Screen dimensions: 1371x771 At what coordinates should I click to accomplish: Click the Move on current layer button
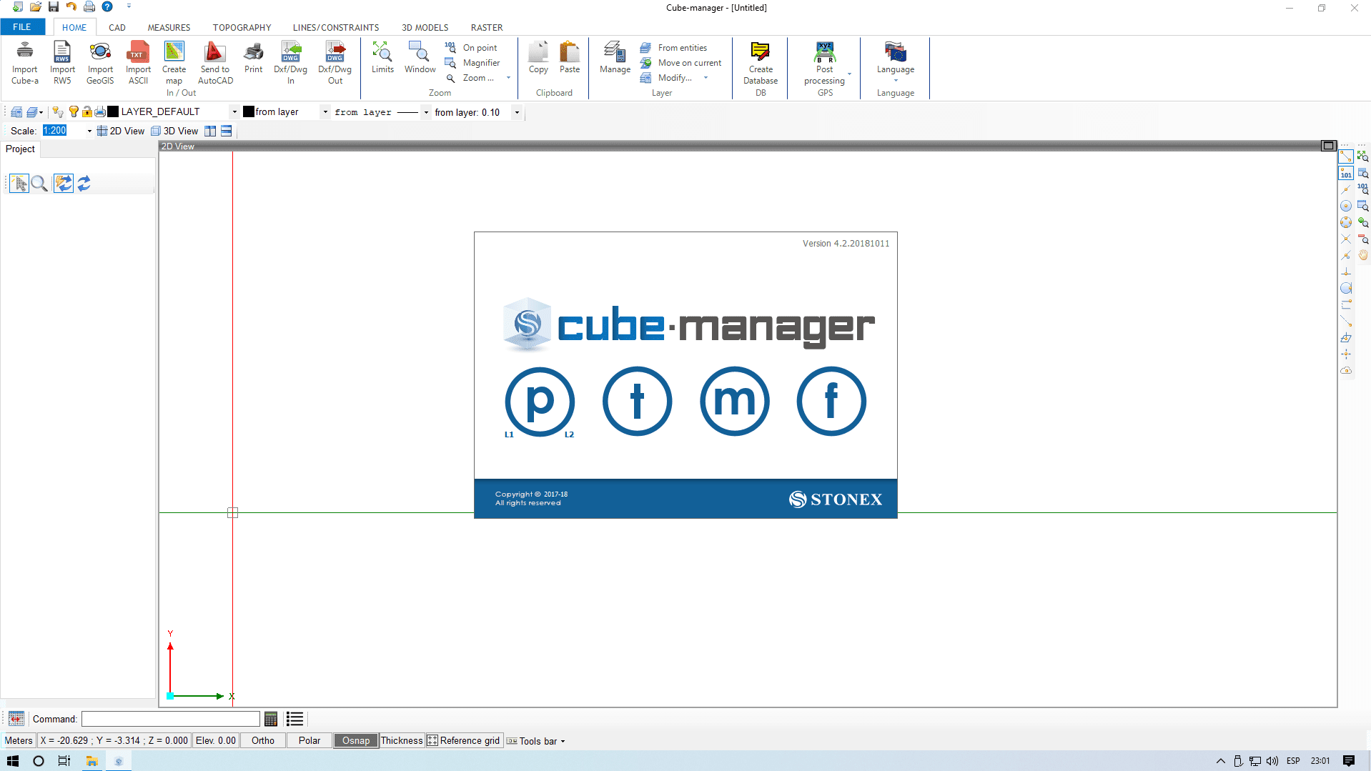click(x=689, y=63)
